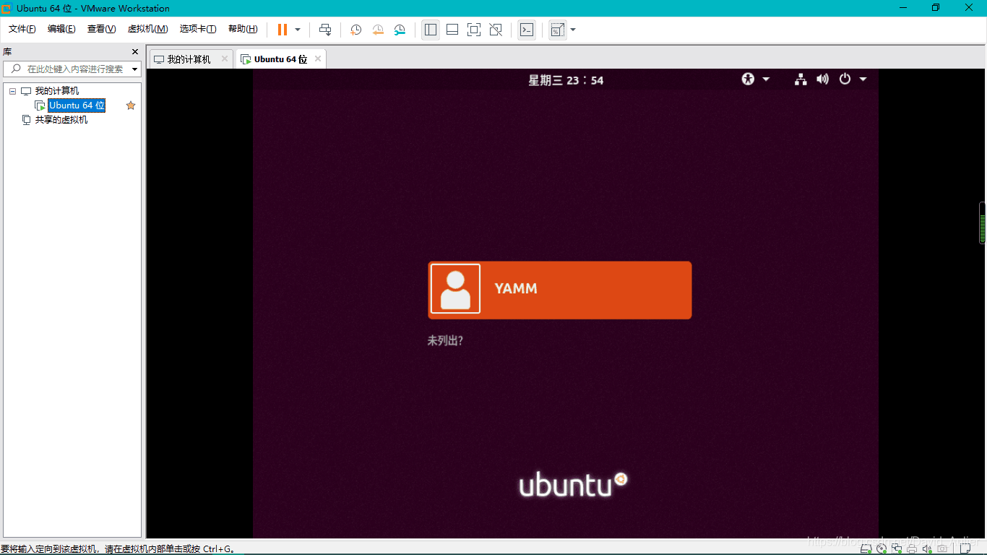Screen dimensions: 987x555
Task: Open the console view toolbar icon
Action: [x=527, y=30]
